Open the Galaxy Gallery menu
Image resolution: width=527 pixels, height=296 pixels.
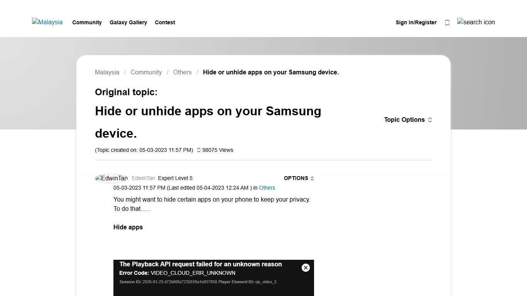tap(128, 22)
